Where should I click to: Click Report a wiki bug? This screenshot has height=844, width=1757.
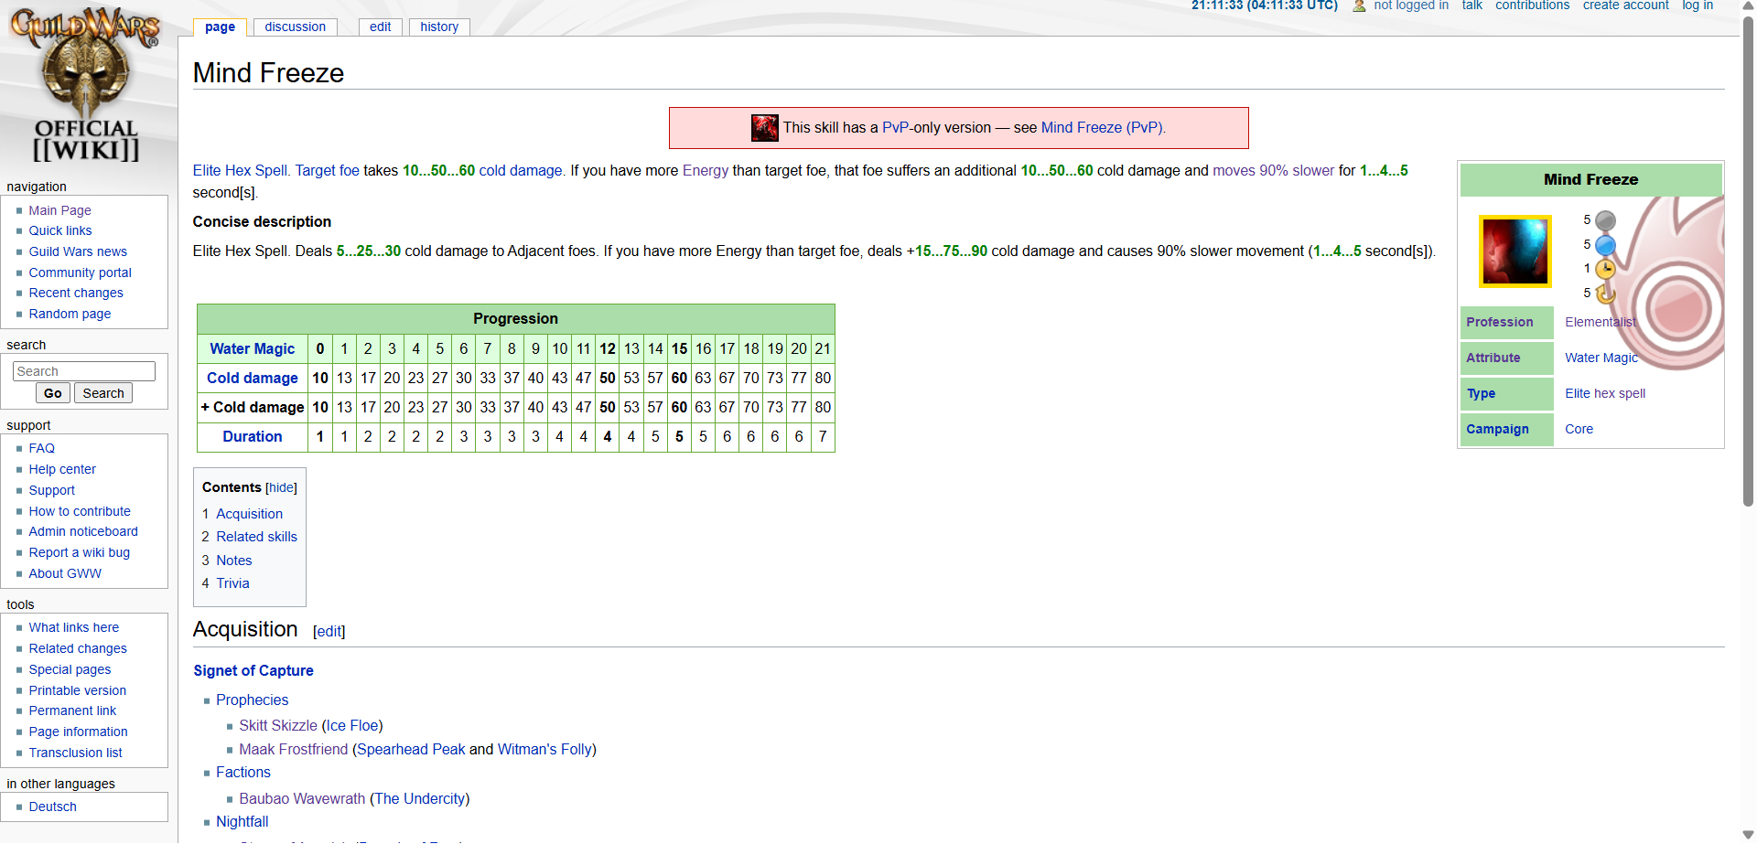point(79,552)
